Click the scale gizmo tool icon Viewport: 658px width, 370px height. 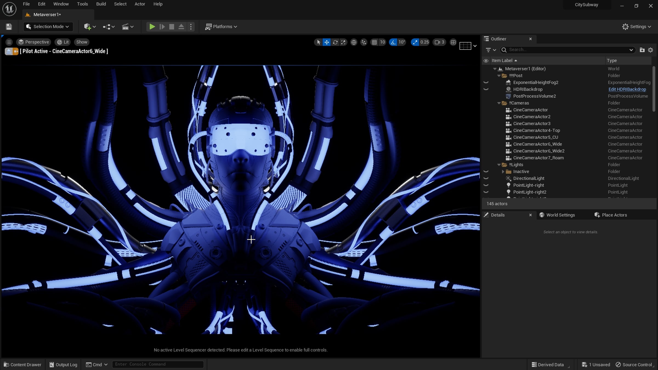[x=343, y=42]
